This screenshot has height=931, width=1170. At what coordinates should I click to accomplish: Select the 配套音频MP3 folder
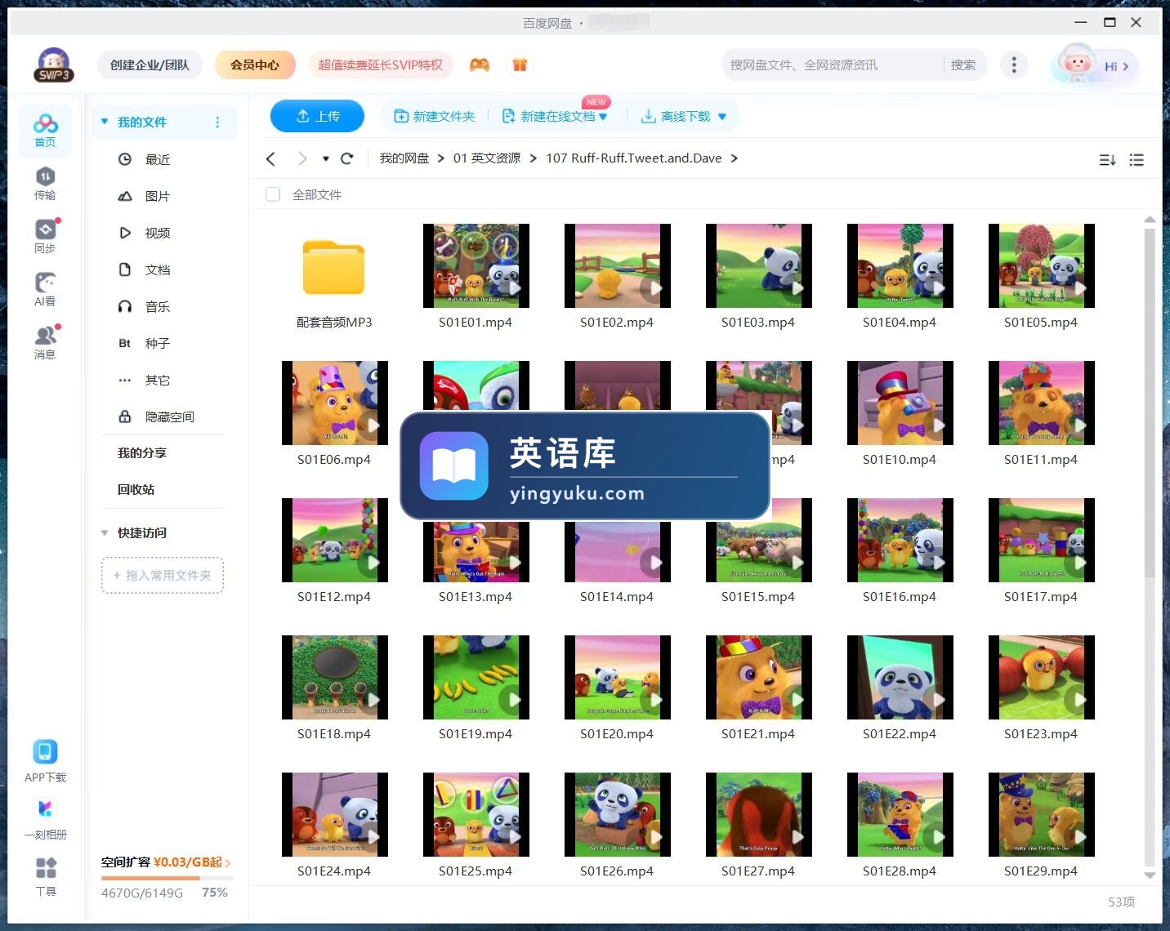coord(333,267)
